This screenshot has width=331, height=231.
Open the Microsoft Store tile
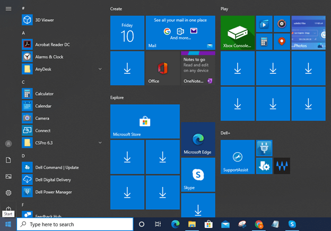(x=145, y=122)
